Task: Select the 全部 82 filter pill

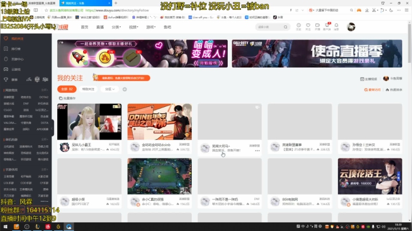Action: [x=67, y=89]
